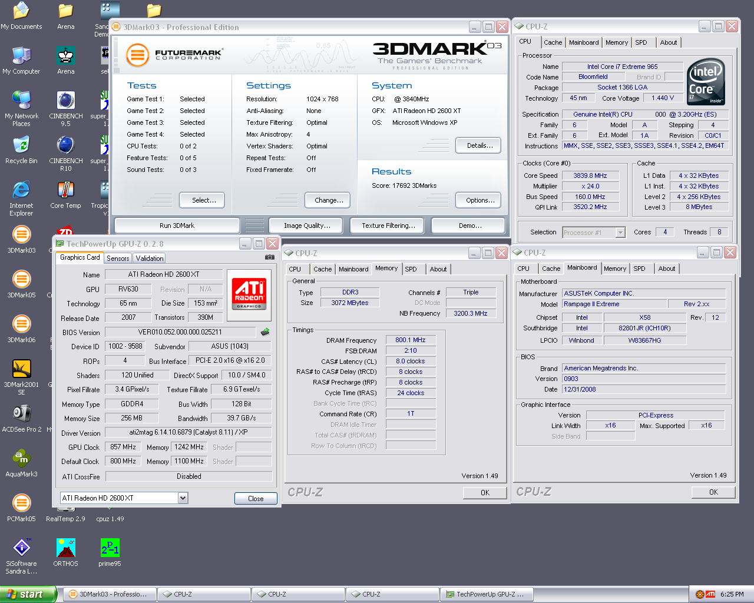The width and height of the screenshot is (754, 603).
Task: Click Options... results button
Action: tap(479, 200)
